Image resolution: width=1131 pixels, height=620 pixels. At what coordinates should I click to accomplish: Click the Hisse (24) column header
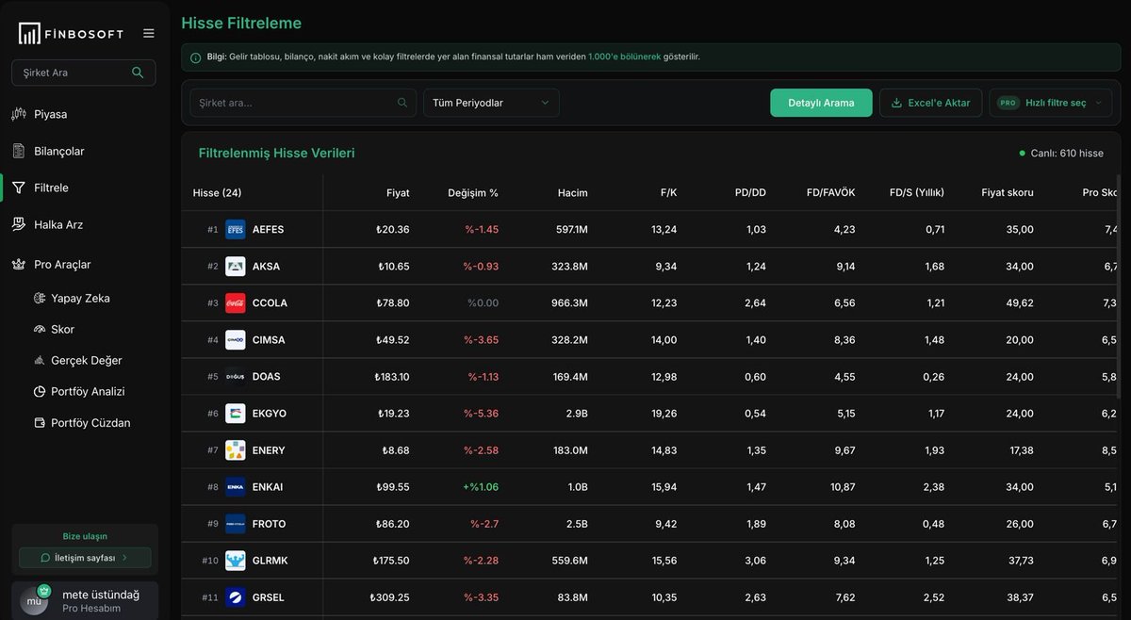(x=217, y=193)
